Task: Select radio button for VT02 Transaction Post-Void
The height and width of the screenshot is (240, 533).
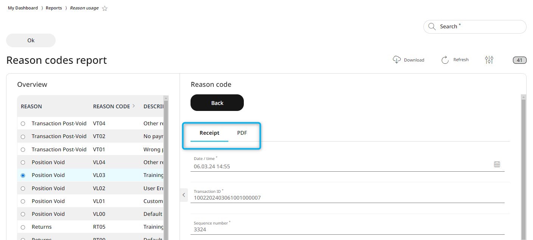Action: (23, 137)
